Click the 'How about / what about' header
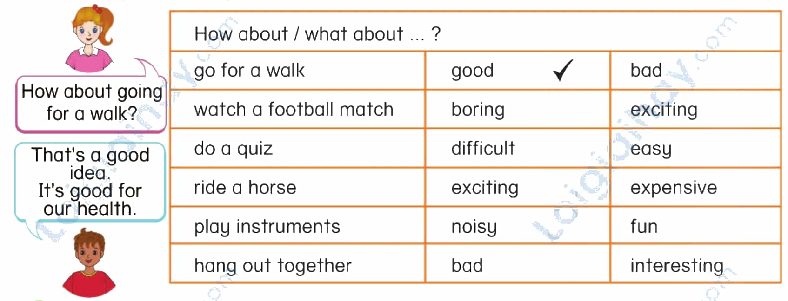 pyautogui.click(x=317, y=34)
